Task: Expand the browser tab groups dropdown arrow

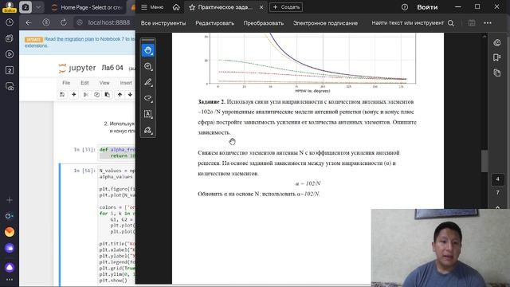Action: coord(38,7)
